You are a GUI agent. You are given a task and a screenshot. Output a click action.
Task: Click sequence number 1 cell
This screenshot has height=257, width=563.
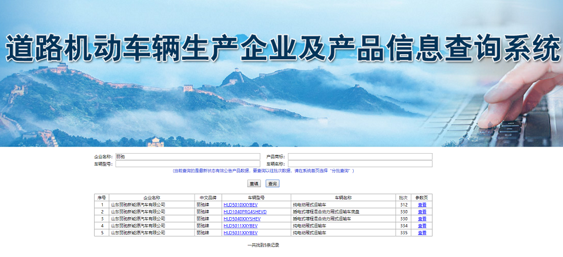[x=102, y=205]
